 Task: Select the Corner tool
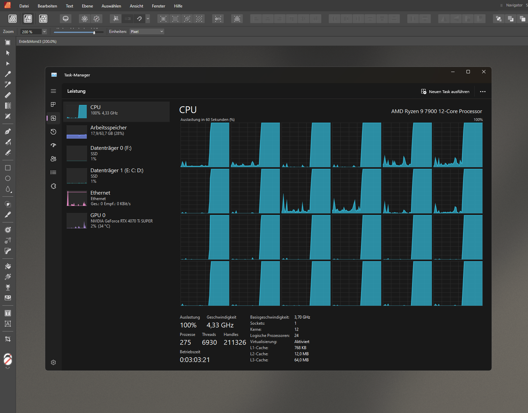pyautogui.click(x=8, y=251)
